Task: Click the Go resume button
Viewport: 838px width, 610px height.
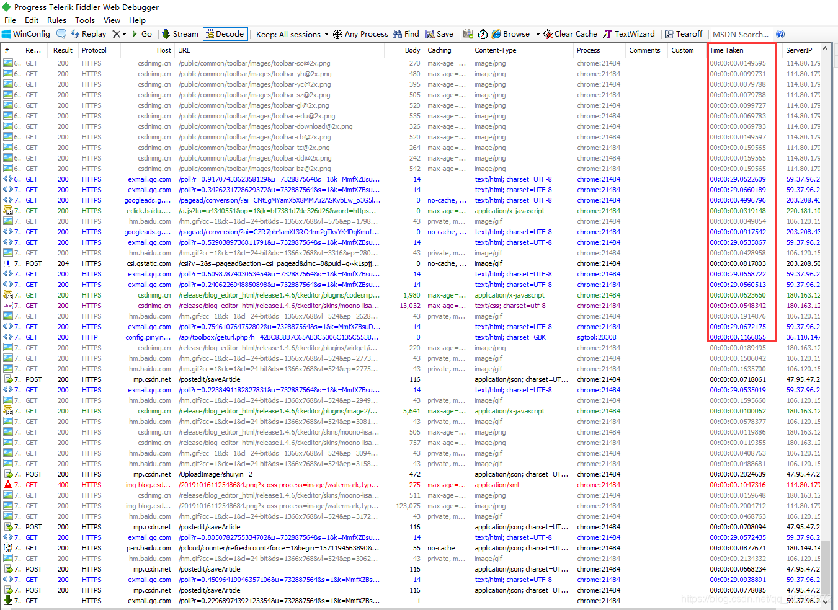Action: 142,34
